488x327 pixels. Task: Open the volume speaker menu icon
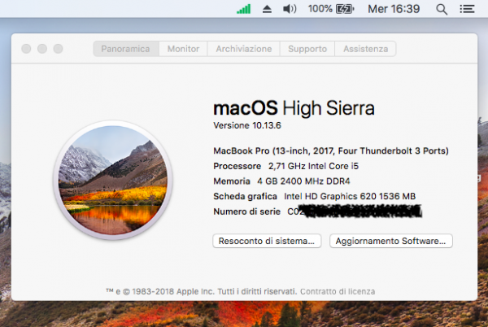click(x=290, y=9)
